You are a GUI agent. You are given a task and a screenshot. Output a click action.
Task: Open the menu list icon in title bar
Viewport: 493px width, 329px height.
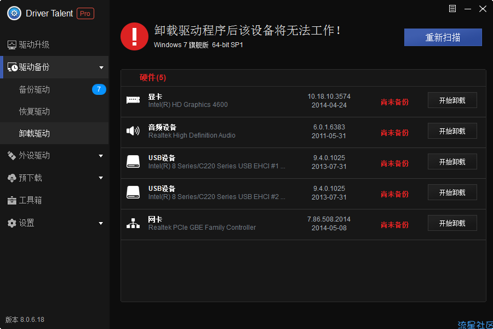[x=452, y=9]
